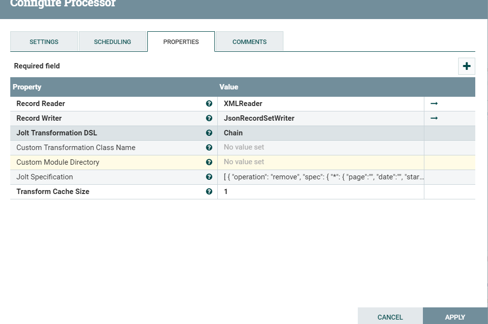Set Custom Transformation Class Name value
The image size is (488, 324).
pyautogui.click(x=321, y=148)
